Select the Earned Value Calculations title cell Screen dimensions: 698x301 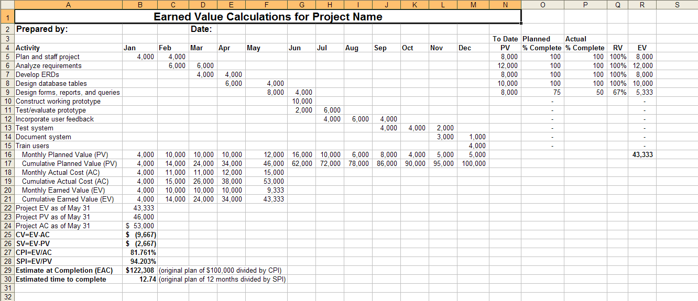pos(268,17)
